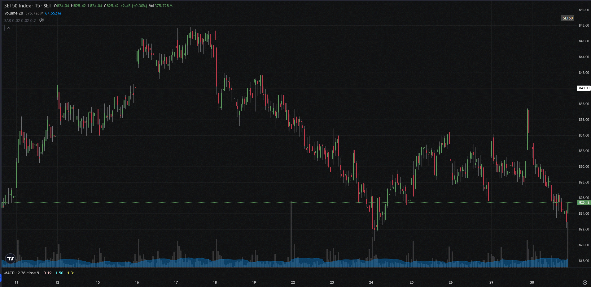Collapse the indicator legend with chevron button
This screenshot has width=591, height=287.
click(x=9, y=28)
